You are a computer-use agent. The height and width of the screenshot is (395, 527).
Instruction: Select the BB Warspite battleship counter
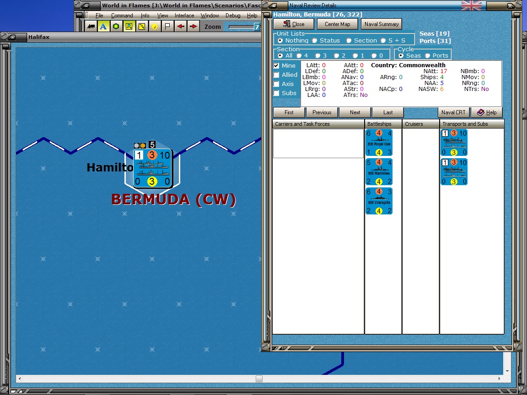[x=379, y=201]
